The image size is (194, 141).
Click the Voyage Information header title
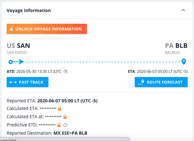point(29,10)
